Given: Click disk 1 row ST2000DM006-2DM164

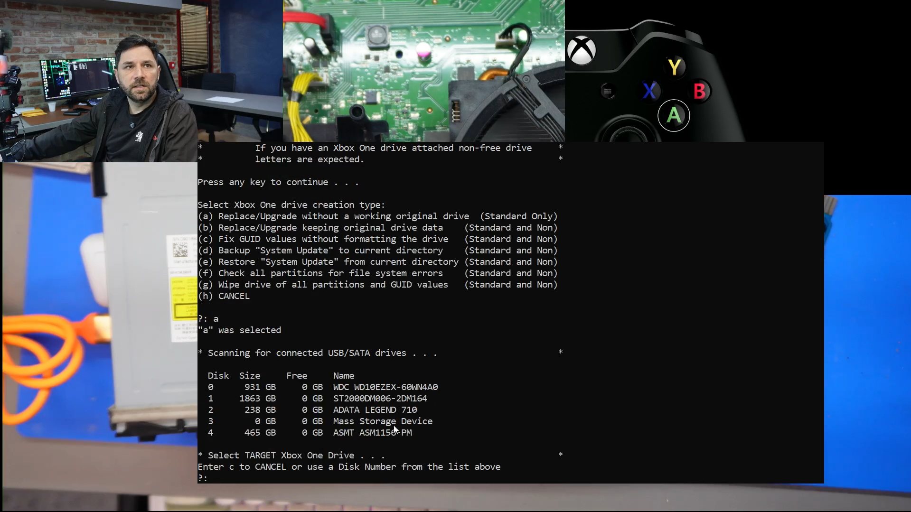Looking at the screenshot, I should point(317,399).
